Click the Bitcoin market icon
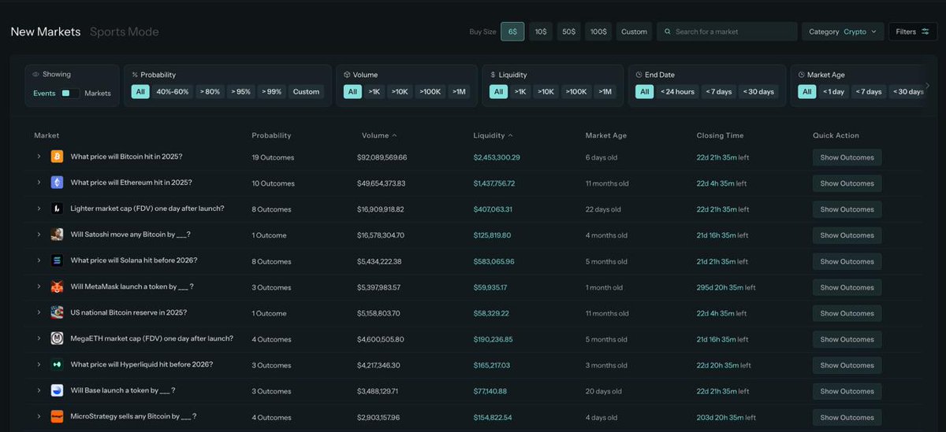This screenshot has width=946, height=432. tap(57, 157)
